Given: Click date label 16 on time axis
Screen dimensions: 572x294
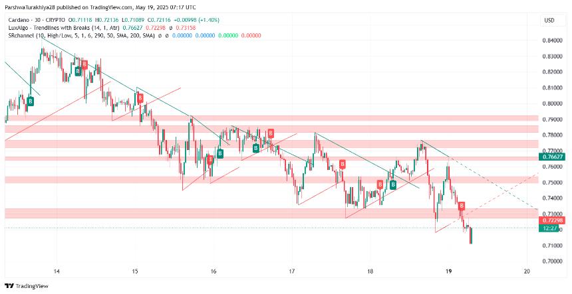Looking at the screenshot, I should point(214,271).
